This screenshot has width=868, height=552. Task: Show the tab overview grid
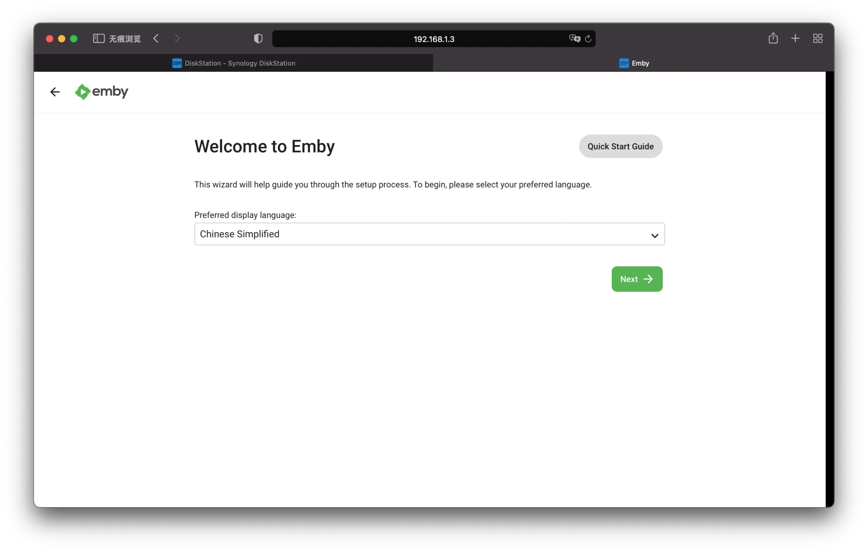click(x=817, y=39)
